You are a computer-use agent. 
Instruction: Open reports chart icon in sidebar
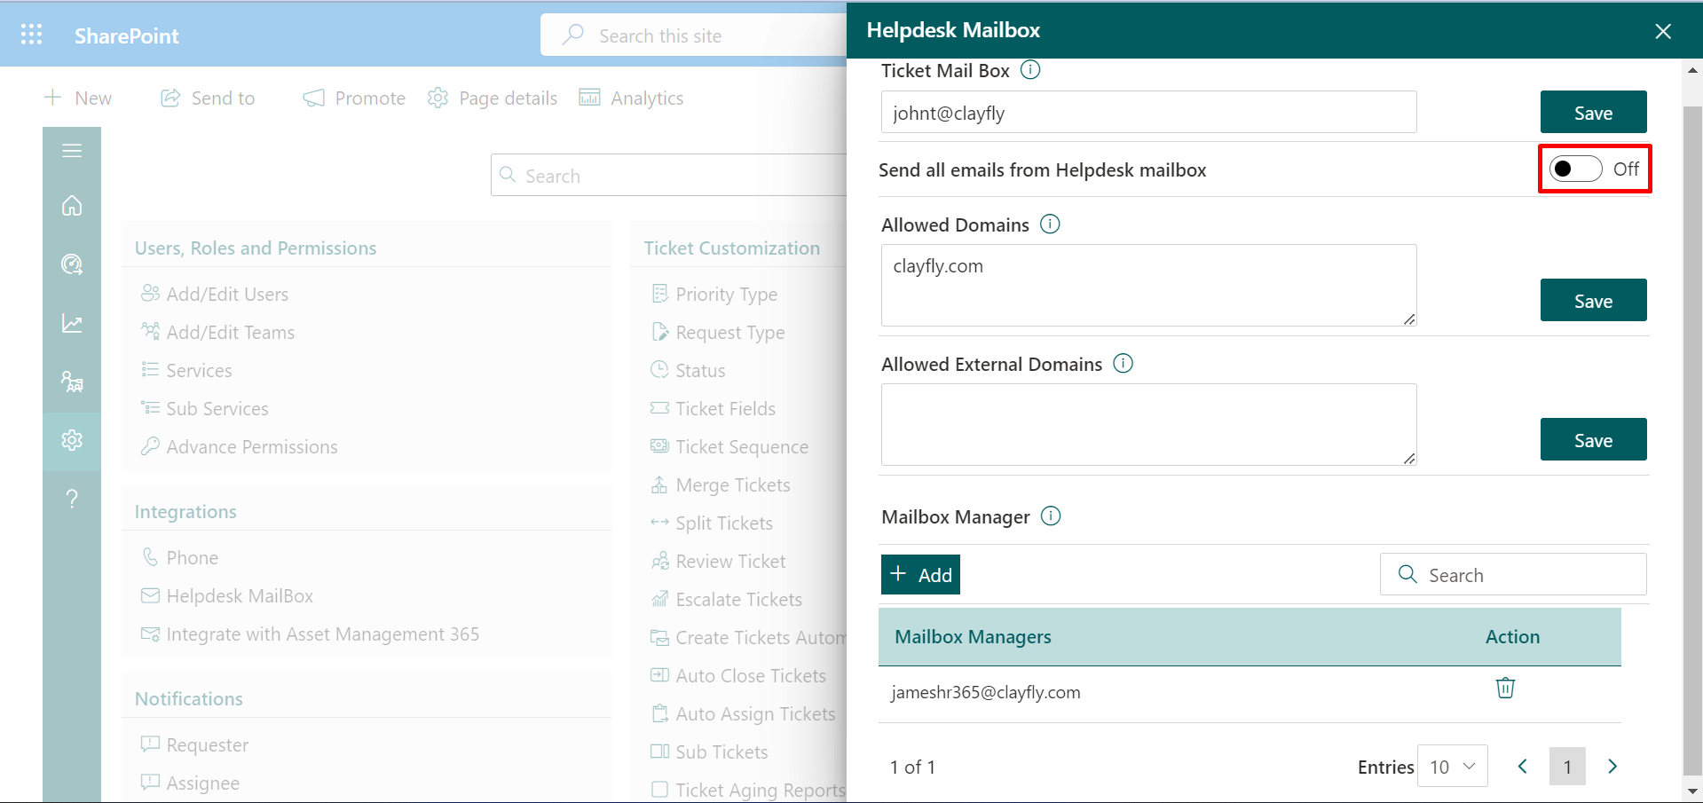pyautogui.click(x=72, y=324)
